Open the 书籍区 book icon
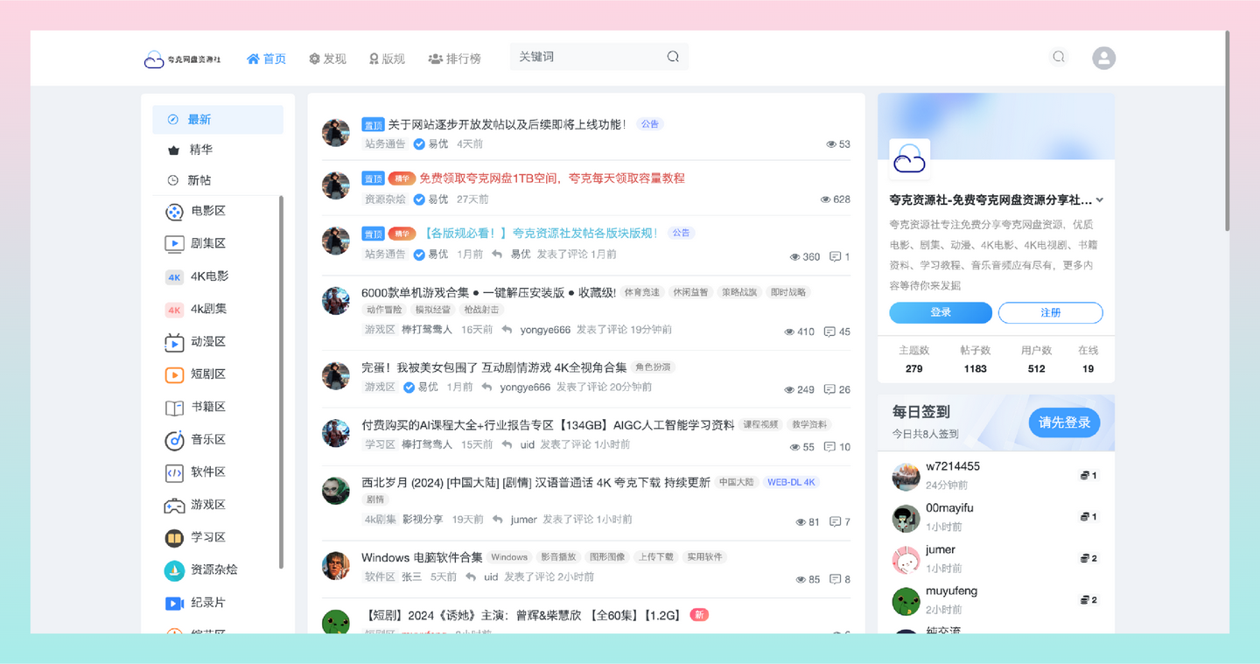This screenshot has width=1260, height=664. (174, 408)
